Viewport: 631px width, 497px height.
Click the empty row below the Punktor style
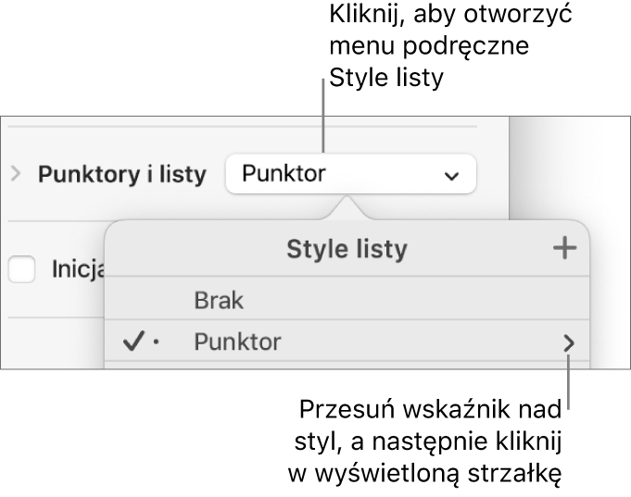click(347, 365)
